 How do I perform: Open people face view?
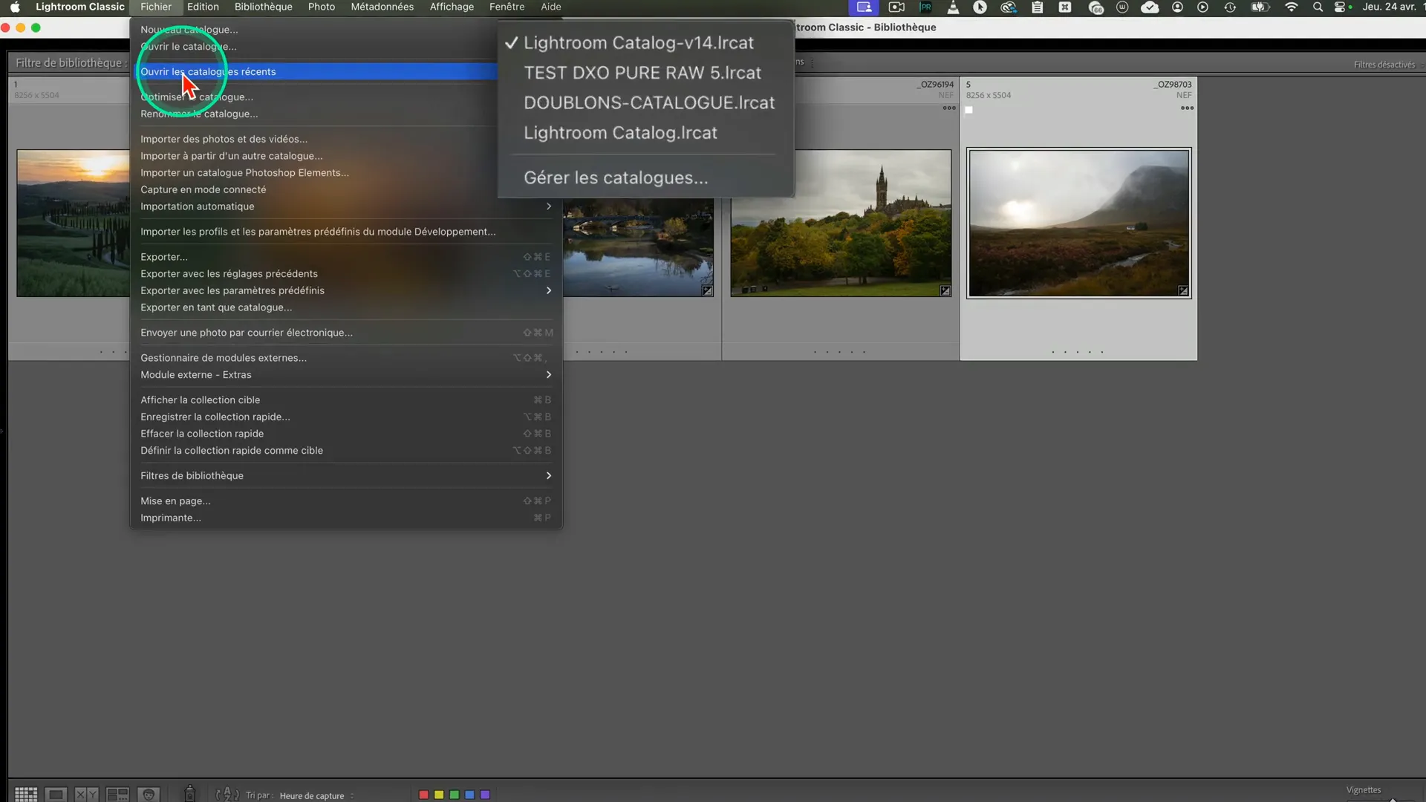(149, 795)
